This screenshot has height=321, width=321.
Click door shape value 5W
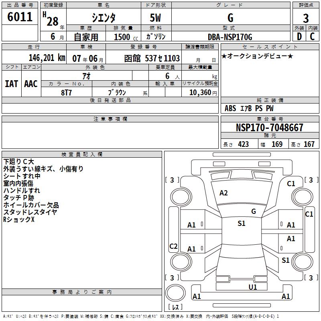tap(155, 18)
